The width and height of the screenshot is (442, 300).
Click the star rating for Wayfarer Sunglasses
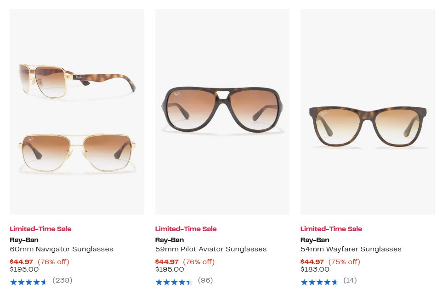pos(319,281)
